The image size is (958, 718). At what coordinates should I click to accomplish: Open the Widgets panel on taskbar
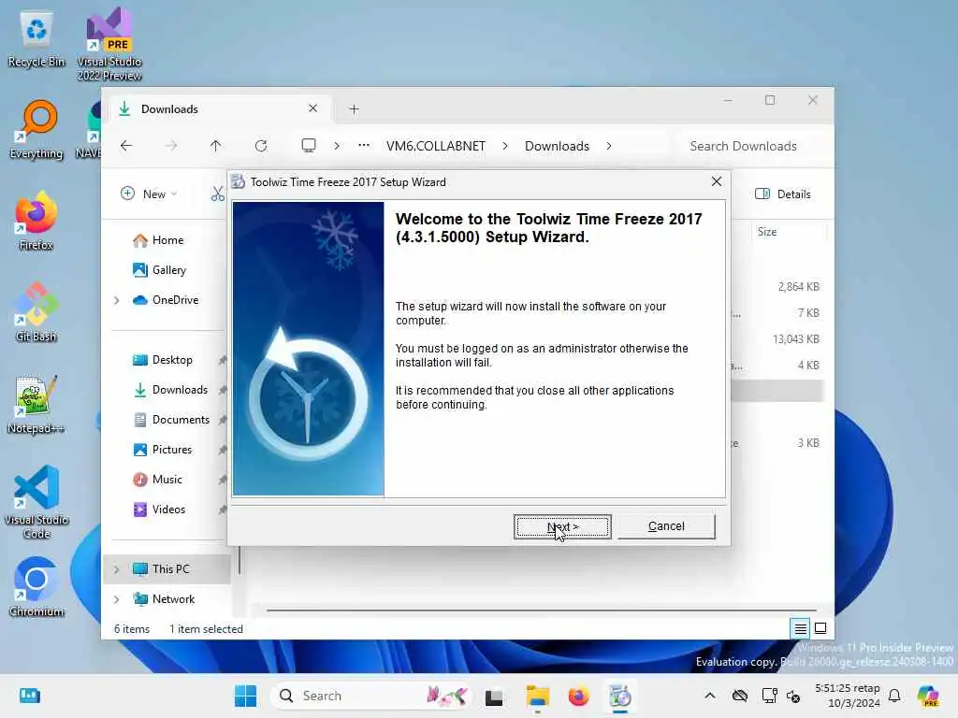(29, 696)
